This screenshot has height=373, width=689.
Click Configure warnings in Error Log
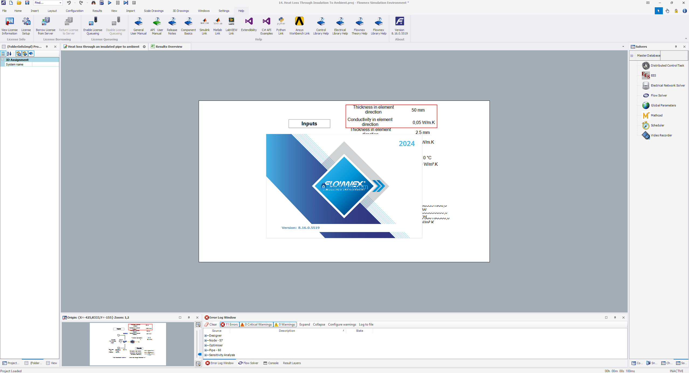click(342, 324)
